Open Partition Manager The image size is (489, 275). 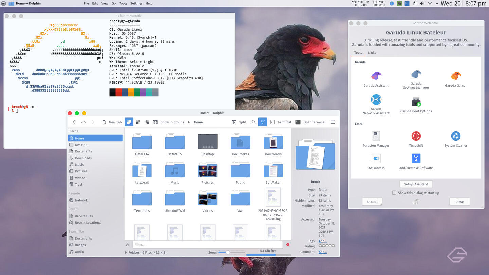(x=376, y=139)
